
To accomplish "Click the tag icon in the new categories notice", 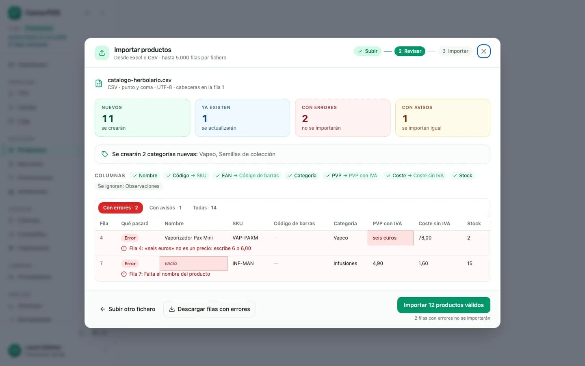I will click(x=105, y=154).
